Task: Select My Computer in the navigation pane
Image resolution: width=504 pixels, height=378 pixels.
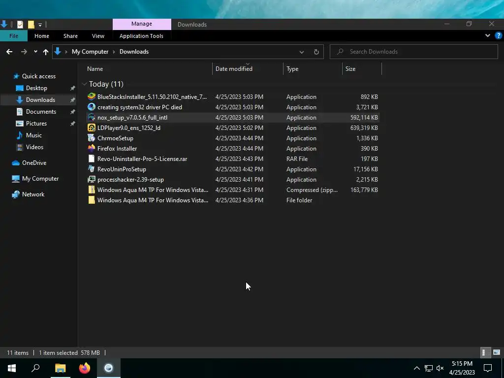Action: coord(40,178)
